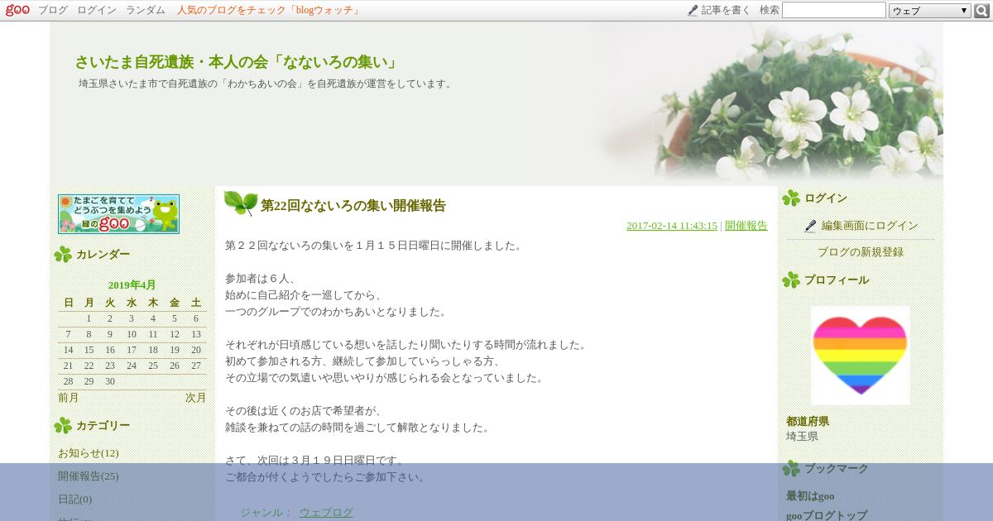This screenshot has height=521, width=993.
Task: Open the ランダム top menu link
Action: 146,10
